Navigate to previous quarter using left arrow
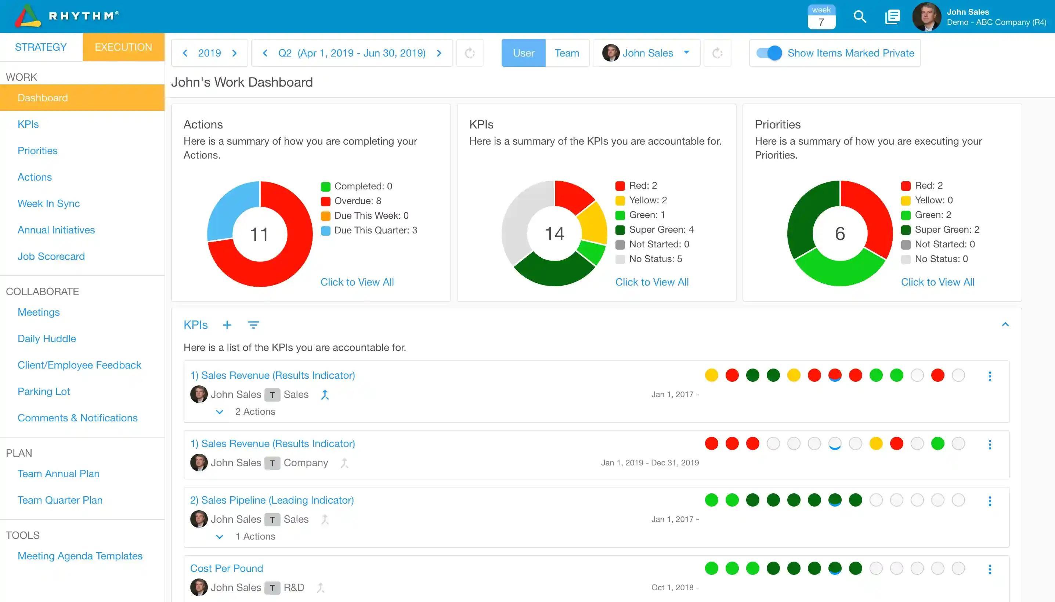 click(264, 53)
